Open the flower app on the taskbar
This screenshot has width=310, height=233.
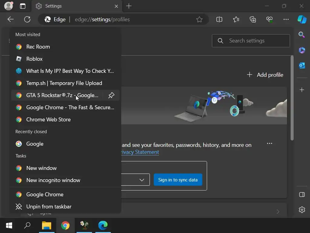point(84,225)
